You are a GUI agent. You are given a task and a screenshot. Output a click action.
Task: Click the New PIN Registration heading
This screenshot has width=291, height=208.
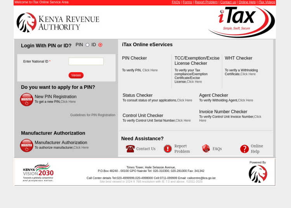click(x=55, y=97)
